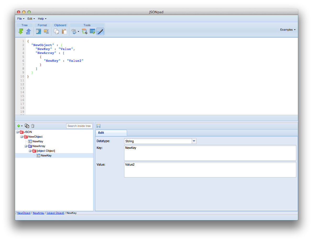The height and width of the screenshot is (241, 313).
Task: Click "Value" string on line 3
Action: [66, 49]
